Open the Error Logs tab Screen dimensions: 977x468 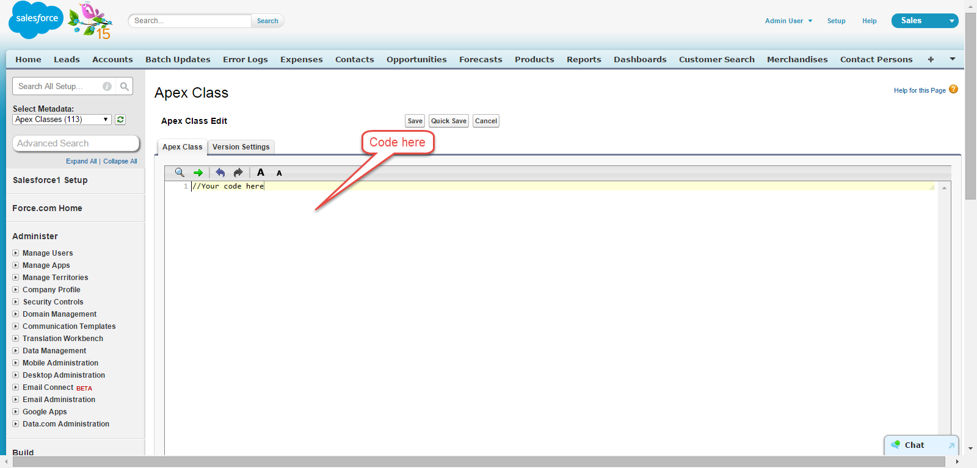[x=245, y=59]
